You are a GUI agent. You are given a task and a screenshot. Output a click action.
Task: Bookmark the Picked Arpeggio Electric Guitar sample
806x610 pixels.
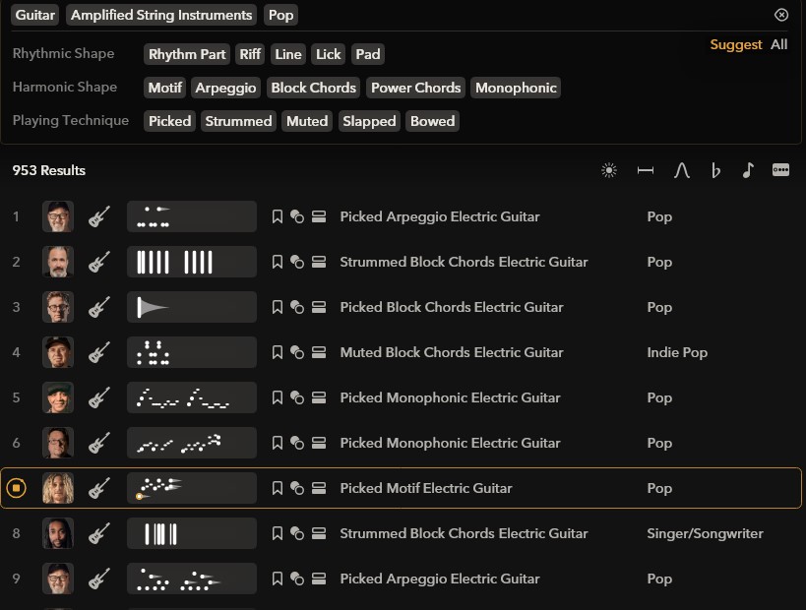tap(277, 216)
